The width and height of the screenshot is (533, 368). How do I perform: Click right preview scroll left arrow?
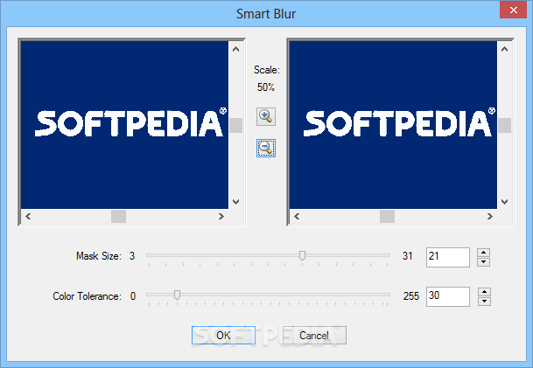[297, 216]
